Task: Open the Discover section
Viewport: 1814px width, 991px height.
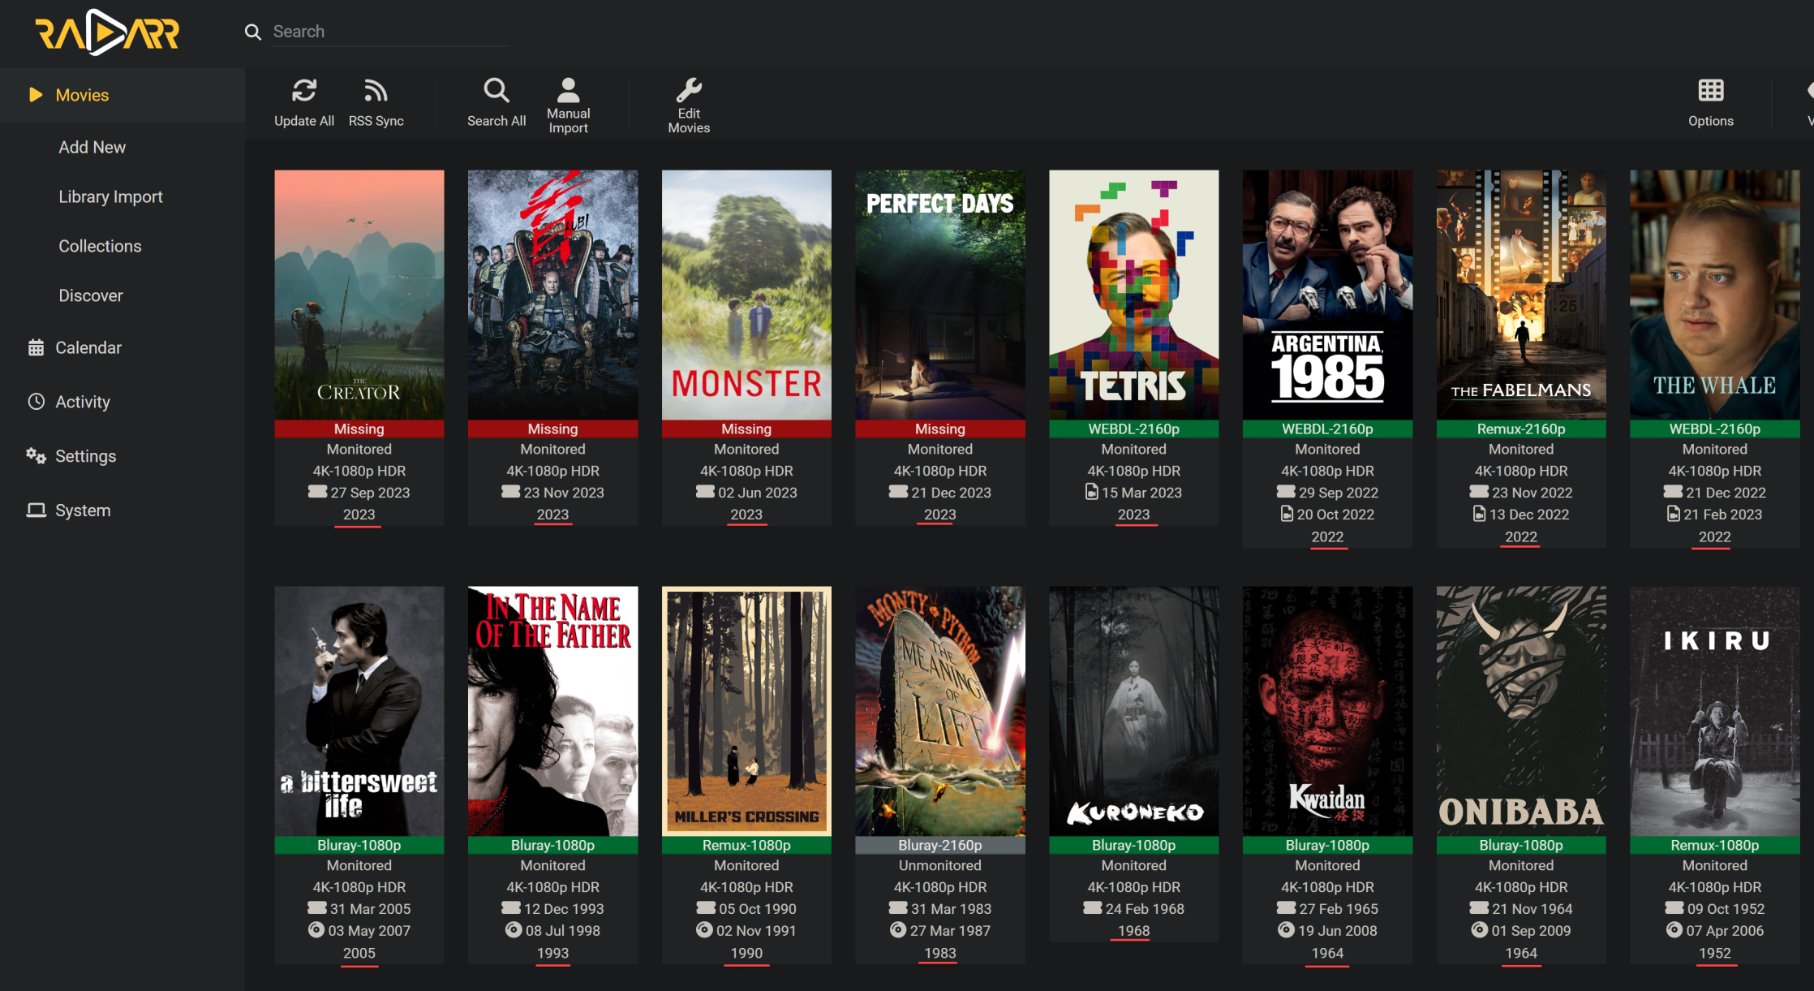Action: [x=91, y=295]
